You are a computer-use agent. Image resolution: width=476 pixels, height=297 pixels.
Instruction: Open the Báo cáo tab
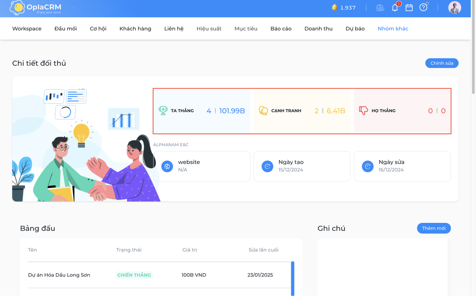(x=281, y=29)
